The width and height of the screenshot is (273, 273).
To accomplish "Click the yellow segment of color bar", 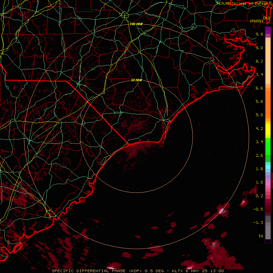I will [268, 130].
